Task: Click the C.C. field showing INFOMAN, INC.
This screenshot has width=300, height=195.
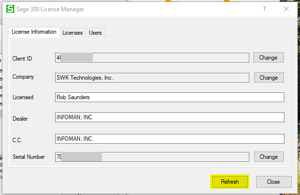Action: tap(170, 139)
